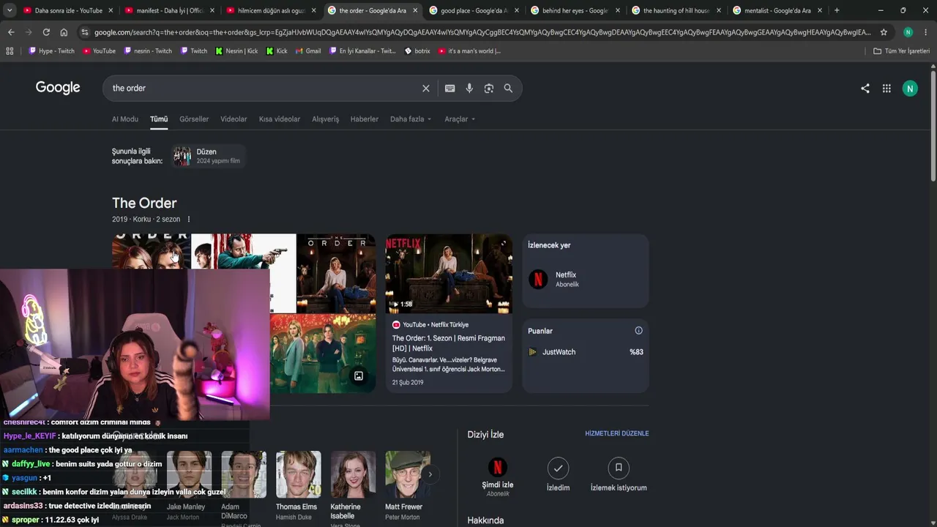
Task: Open the Videolar tab
Action: pyautogui.click(x=234, y=119)
